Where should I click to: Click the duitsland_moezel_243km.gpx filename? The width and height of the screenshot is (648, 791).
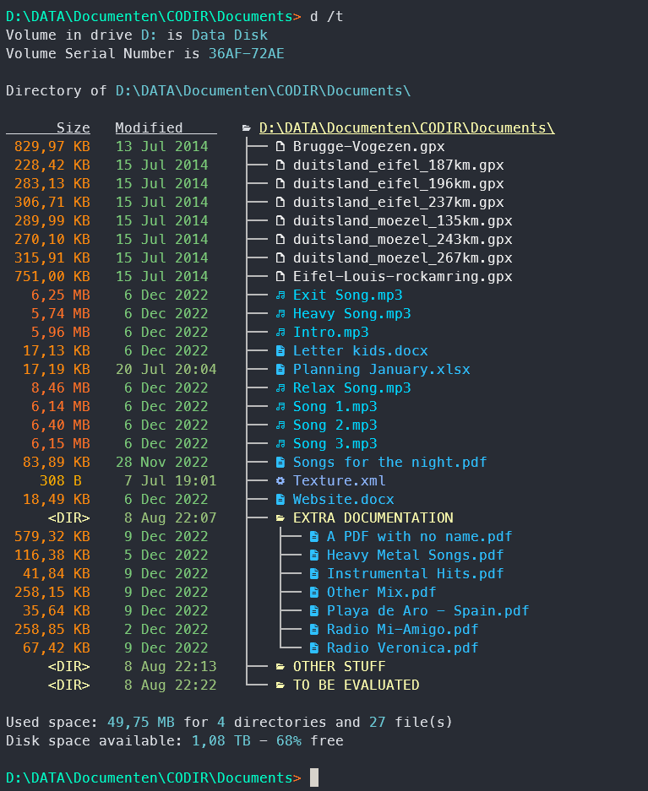pos(402,240)
